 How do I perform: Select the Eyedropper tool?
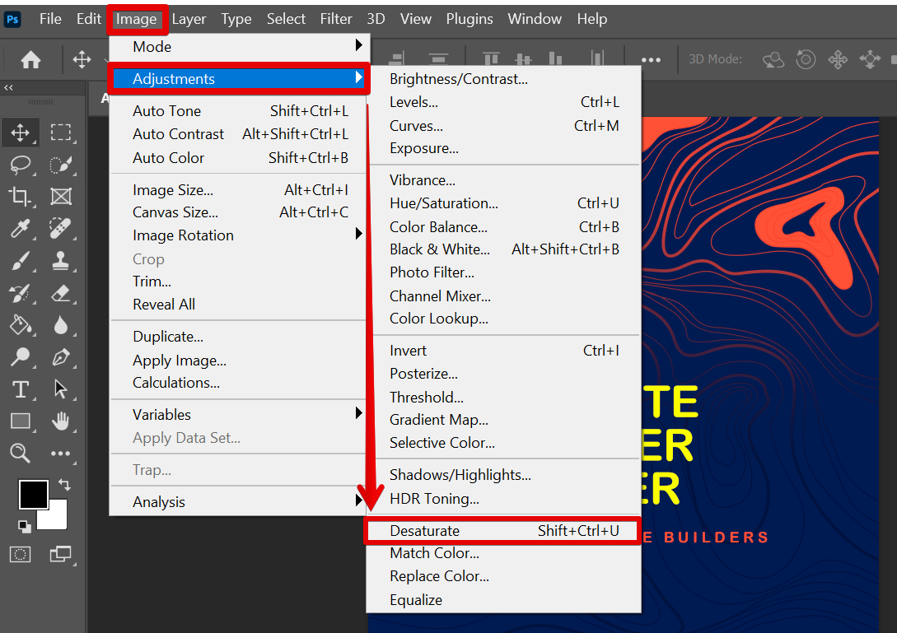tap(20, 228)
